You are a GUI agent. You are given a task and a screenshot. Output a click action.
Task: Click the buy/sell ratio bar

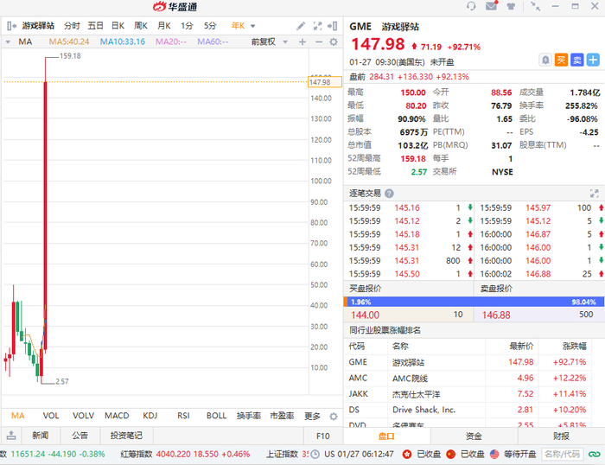474,302
